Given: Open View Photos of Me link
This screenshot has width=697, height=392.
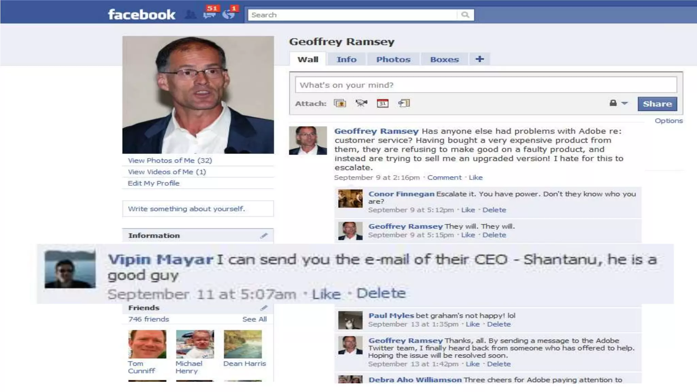Looking at the screenshot, I should click(x=170, y=160).
